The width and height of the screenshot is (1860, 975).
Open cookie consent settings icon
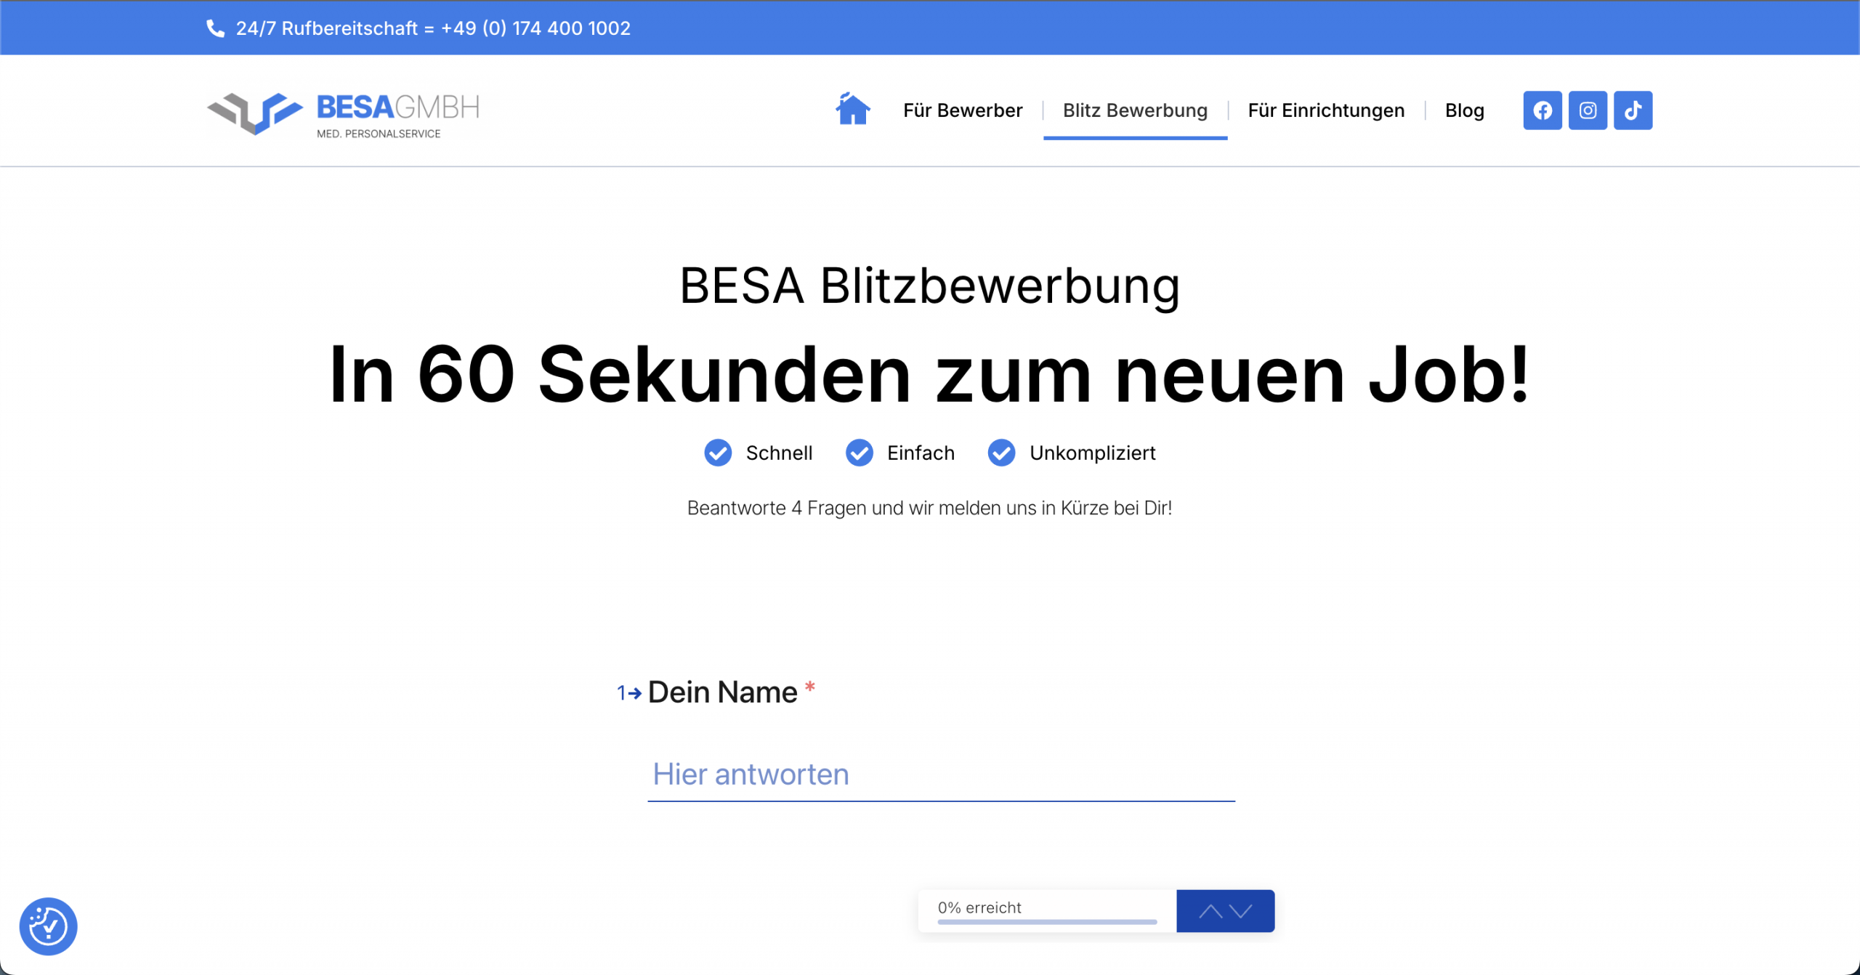click(x=48, y=926)
